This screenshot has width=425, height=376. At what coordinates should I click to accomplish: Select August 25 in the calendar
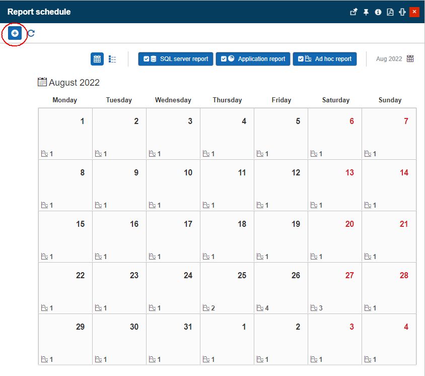227,288
